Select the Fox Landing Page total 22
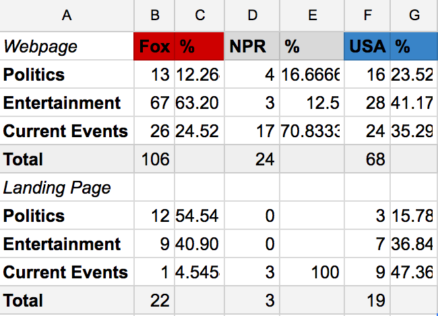This screenshot has height=316, width=438. tap(154, 301)
